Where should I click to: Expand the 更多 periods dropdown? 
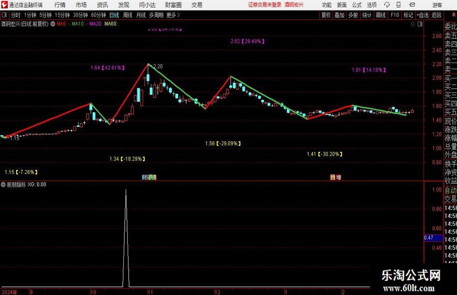pos(173,15)
